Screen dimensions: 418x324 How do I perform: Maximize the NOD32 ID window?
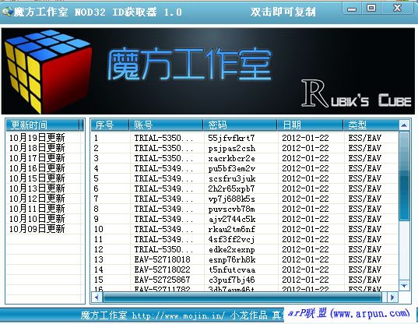tap(371, 9)
